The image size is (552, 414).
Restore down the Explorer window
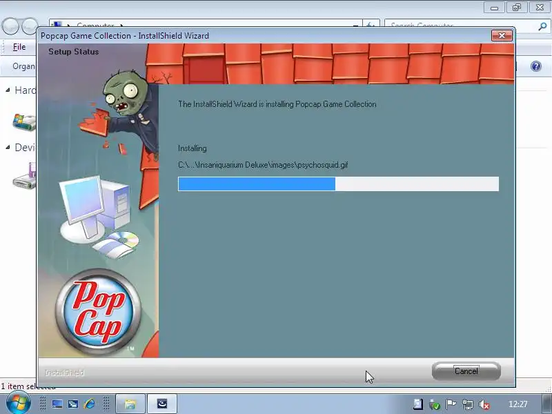point(516,8)
